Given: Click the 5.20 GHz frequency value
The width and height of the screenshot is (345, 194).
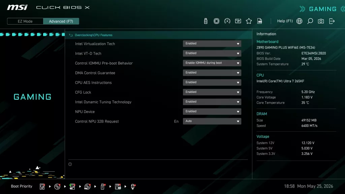Looking at the screenshot, I should (x=308, y=92).
